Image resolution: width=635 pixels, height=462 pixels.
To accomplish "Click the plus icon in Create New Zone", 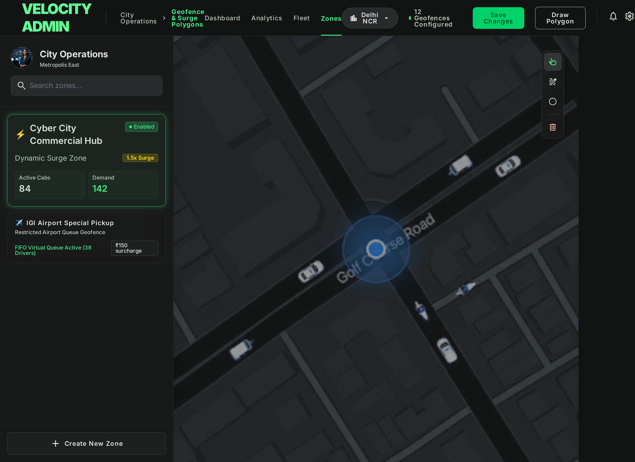I will [56, 443].
